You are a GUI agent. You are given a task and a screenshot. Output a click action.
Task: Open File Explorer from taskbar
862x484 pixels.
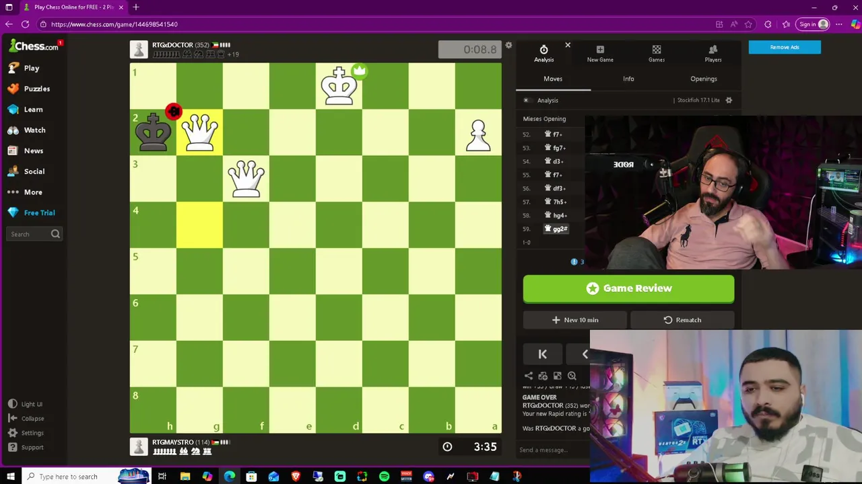point(185,477)
